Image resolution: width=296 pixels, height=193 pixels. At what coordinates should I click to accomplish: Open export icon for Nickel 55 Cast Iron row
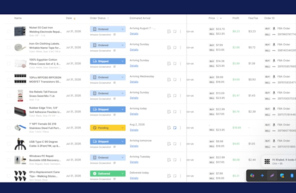click(169, 31)
